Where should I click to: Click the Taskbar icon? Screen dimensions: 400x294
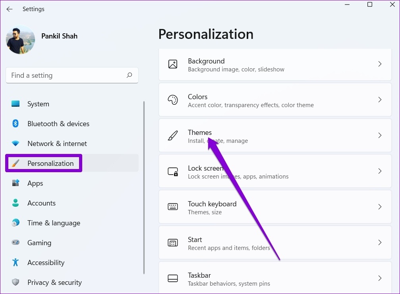point(173,278)
